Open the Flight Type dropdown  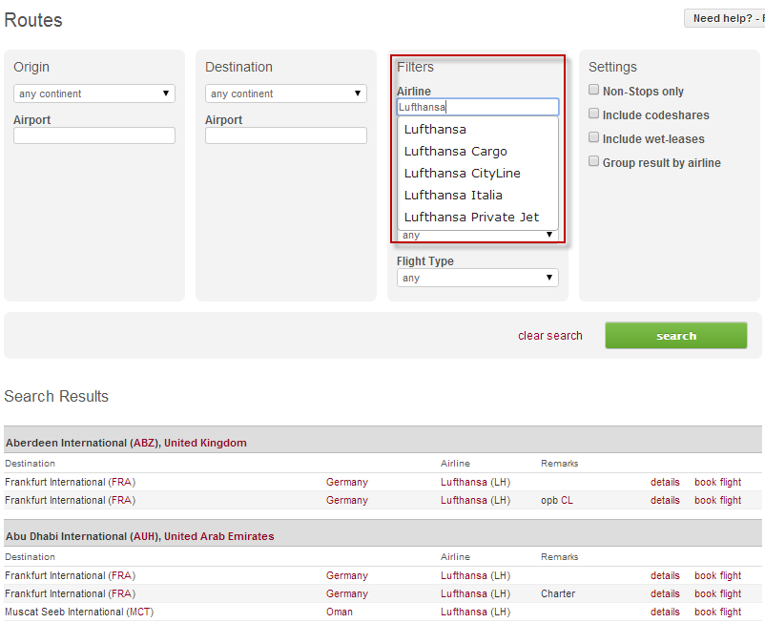tap(478, 278)
